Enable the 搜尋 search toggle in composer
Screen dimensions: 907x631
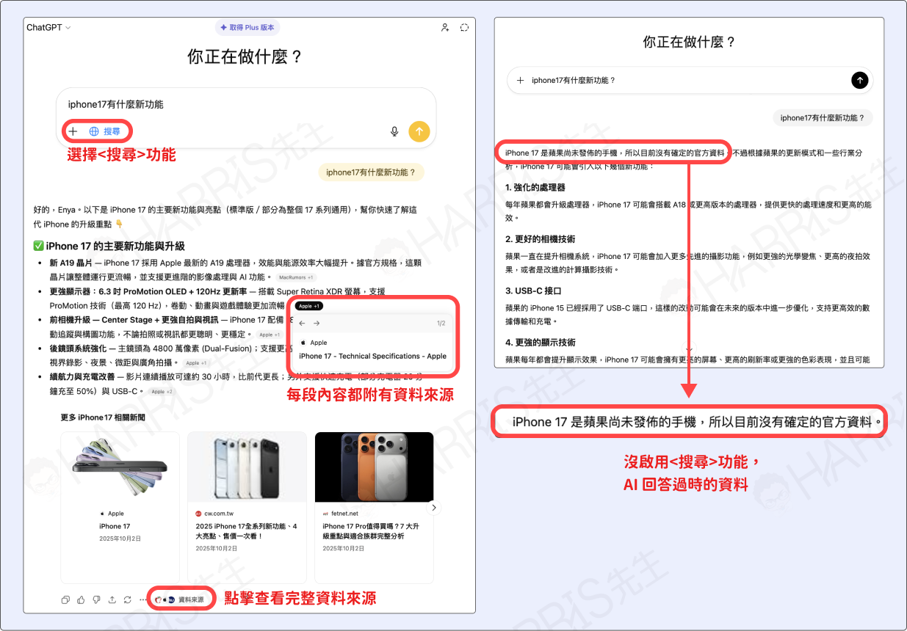pyautogui.click(x=106, y=131)
